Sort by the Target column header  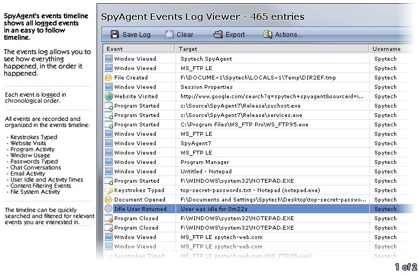pyautogui.click(x=272, y=49)
